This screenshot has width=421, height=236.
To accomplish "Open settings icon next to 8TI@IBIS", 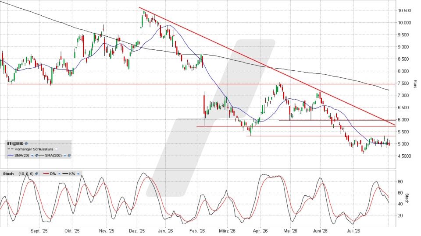I will click(x=26, y=143).
